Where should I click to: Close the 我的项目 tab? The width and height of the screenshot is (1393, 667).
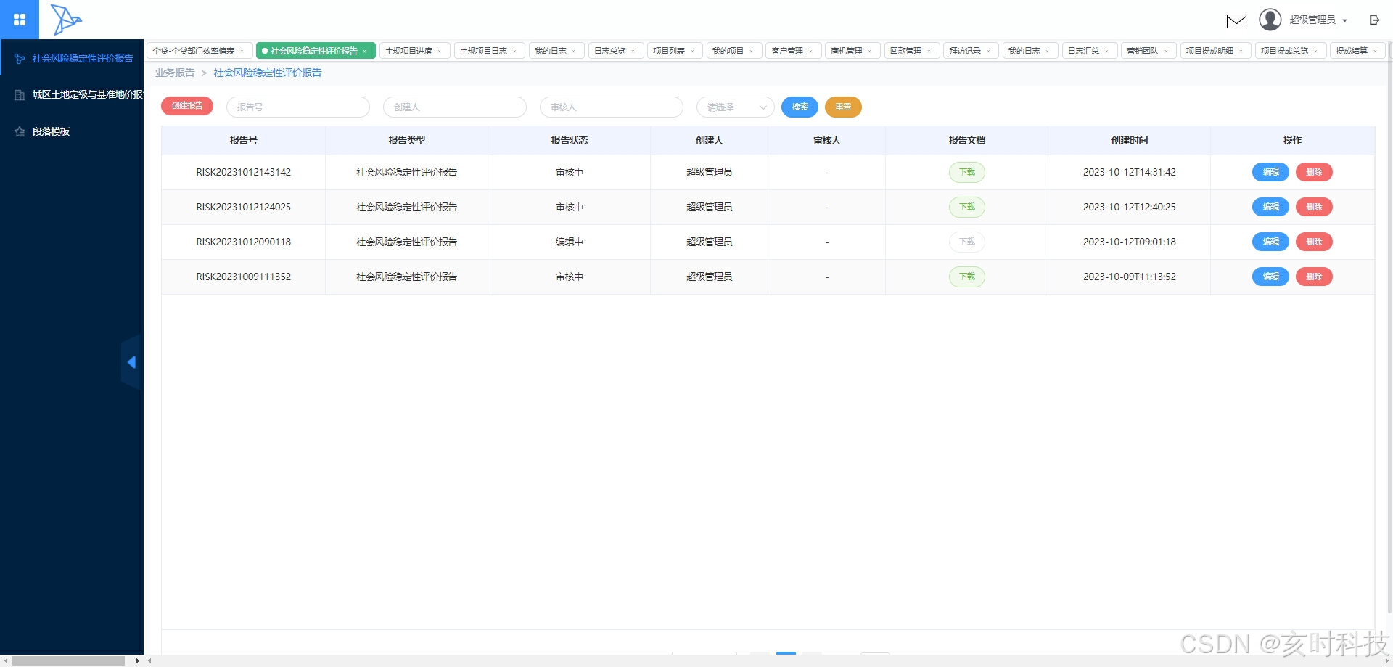coord(752,52)
